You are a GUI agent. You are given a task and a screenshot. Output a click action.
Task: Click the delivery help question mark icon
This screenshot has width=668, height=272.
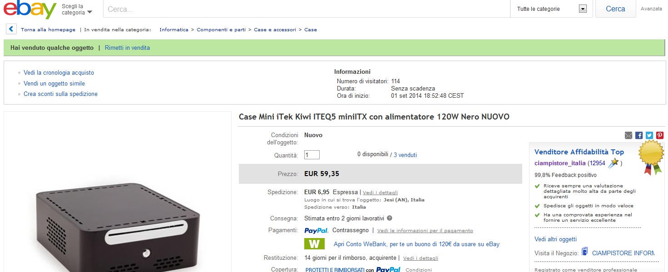click(x=390, y=218)
